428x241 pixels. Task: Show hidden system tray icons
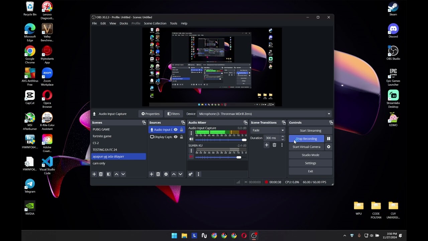tap(345, 236)
